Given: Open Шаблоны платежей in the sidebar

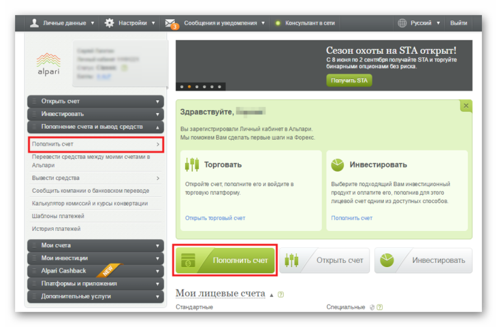Looking at the screenshot, I should (x=96, y=216).
